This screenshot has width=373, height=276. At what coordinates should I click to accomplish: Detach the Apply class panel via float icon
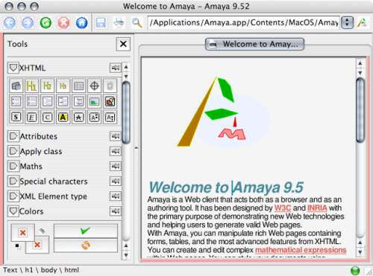(x=116, y=151)
